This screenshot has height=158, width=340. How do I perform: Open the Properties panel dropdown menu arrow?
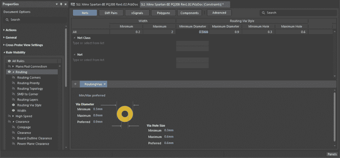[x=57, y=4]
